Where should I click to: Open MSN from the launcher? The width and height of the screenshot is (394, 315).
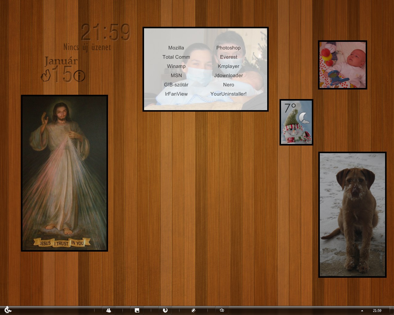[x=176, y=75]
